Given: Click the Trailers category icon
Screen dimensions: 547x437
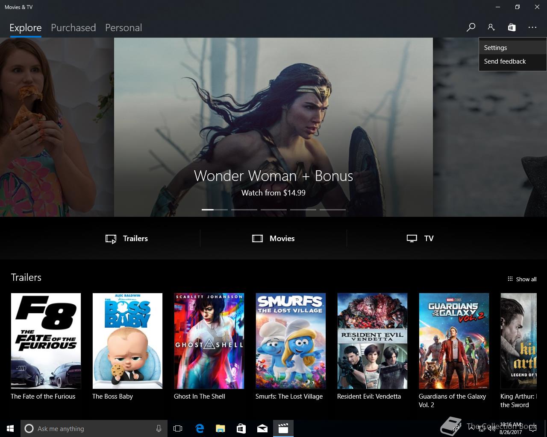Looking at the screenshot, I should click(111, 239).
